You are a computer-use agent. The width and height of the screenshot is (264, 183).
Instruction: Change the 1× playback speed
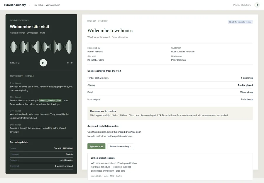click(x=68, y=63)
